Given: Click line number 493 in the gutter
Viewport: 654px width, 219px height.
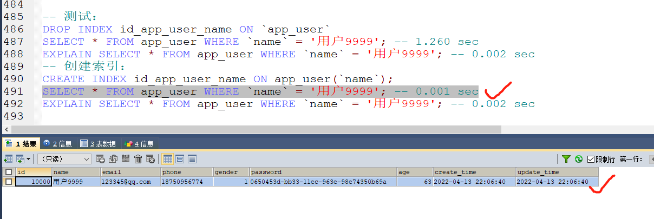Looking at the screenshot, I should [12, 116].
